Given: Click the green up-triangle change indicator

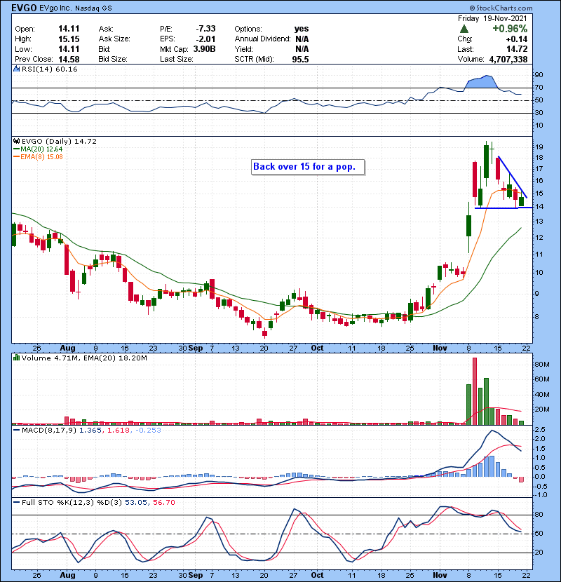Looking at the screenshot, I should click(464, 29).
